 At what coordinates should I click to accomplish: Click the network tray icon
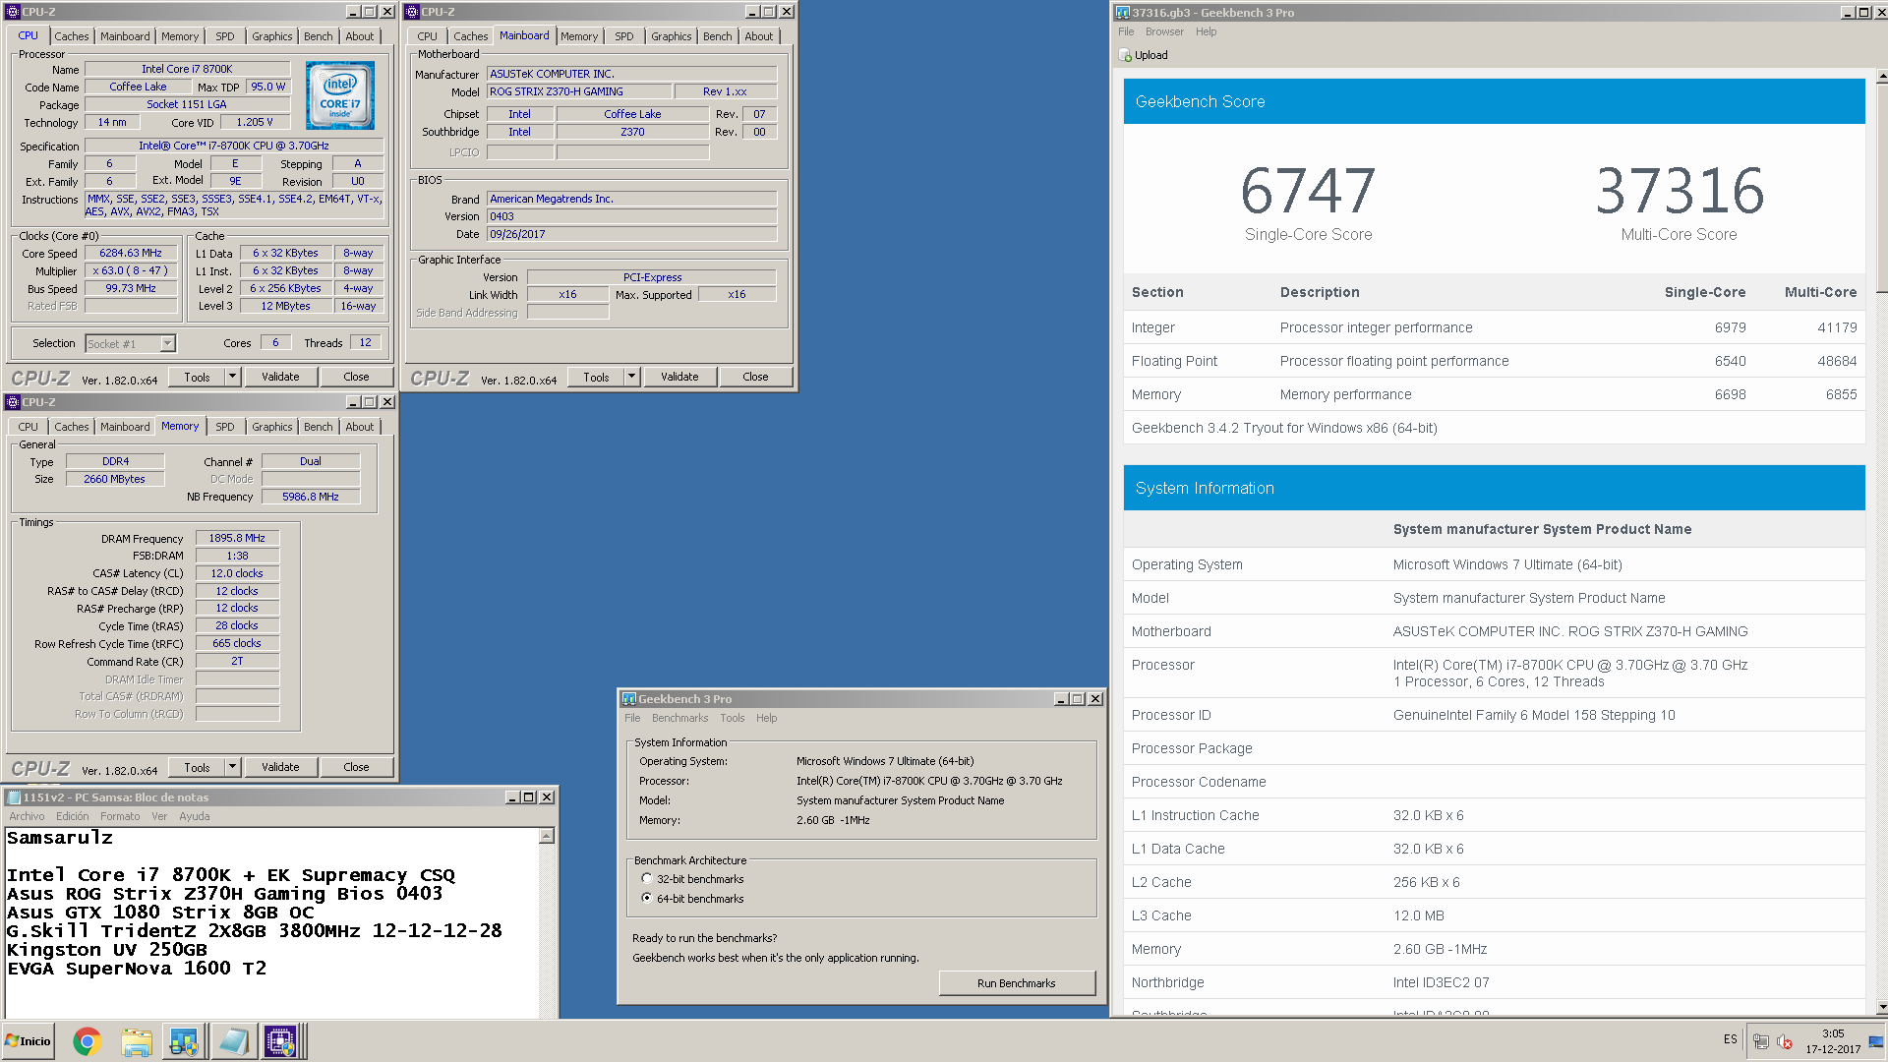tap(1761, 1041)
